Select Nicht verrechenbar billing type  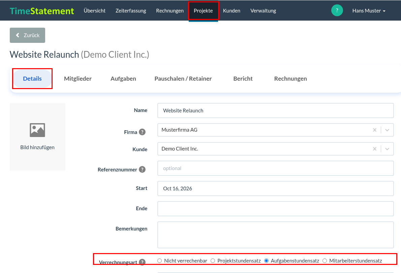(160, 261)
